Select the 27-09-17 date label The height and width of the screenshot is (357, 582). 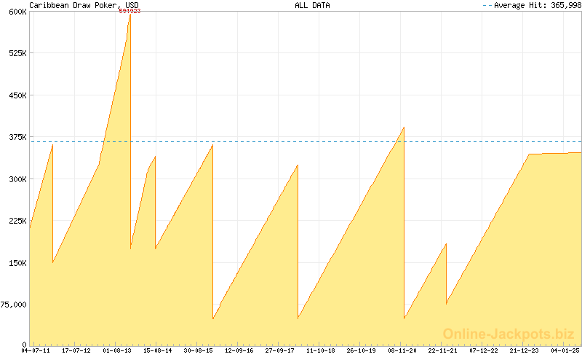coord(280,350)
